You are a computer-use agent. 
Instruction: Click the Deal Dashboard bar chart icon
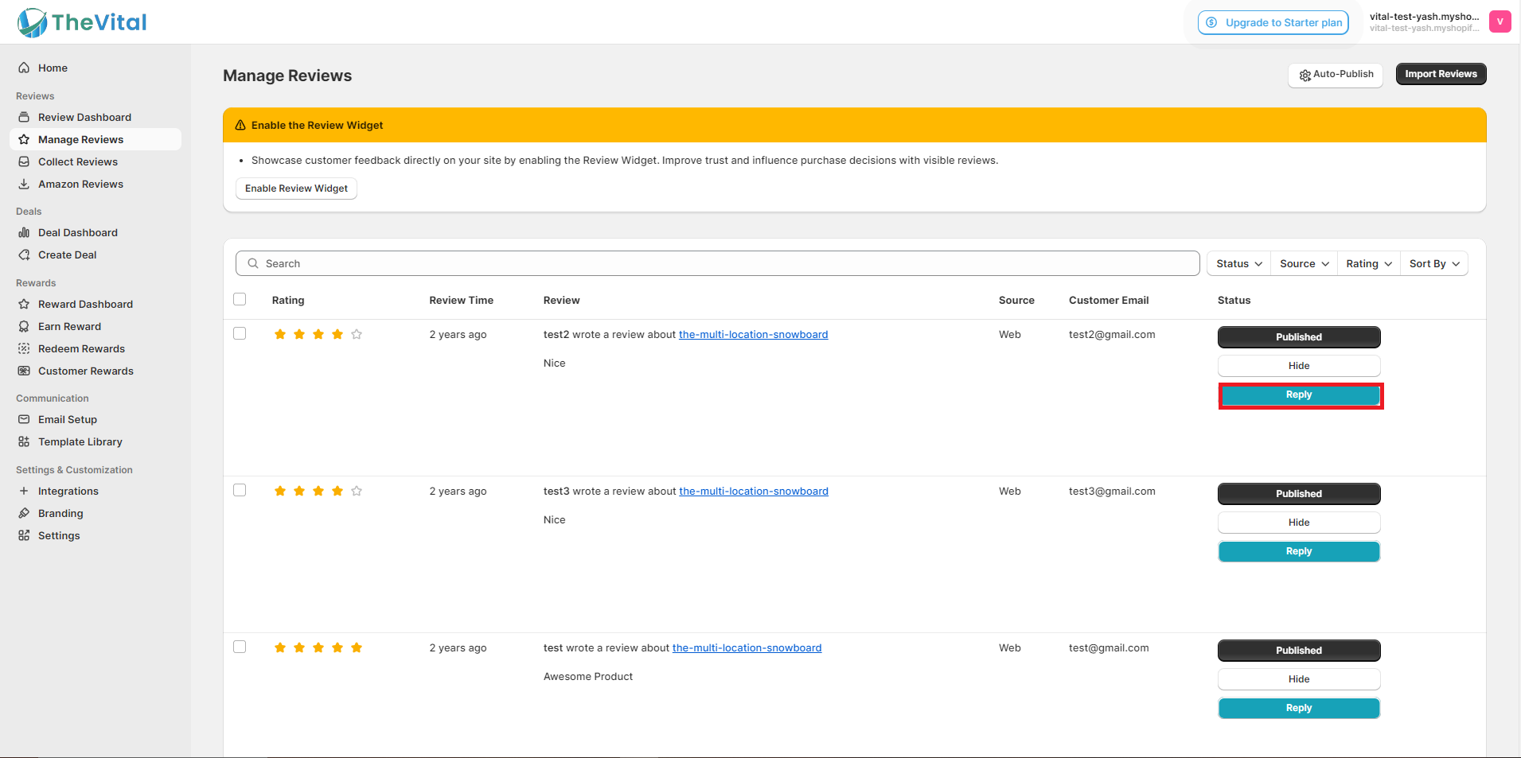pyautogui.click(x=24, y=232)
